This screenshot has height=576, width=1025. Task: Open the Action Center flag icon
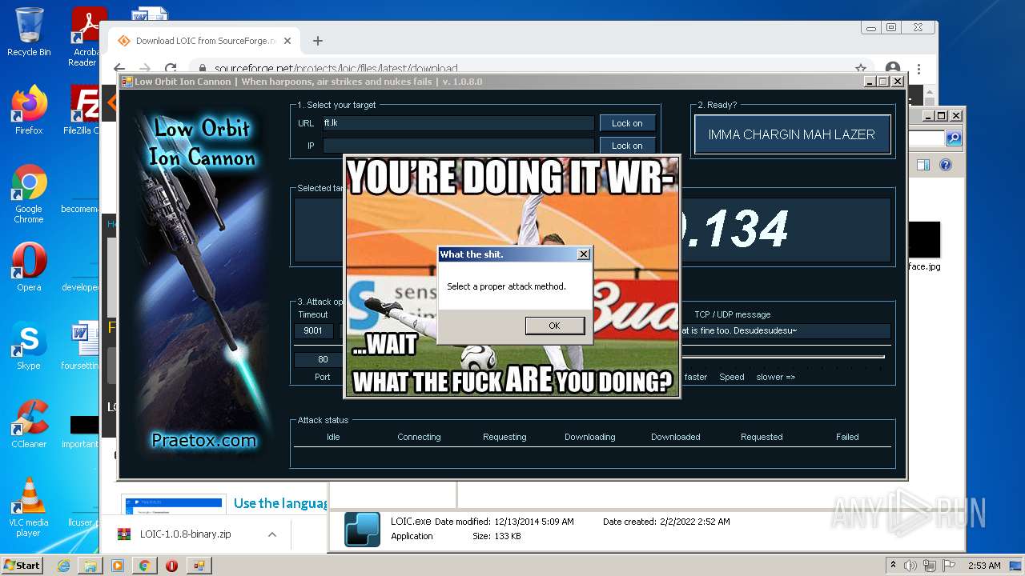point(949,565)
